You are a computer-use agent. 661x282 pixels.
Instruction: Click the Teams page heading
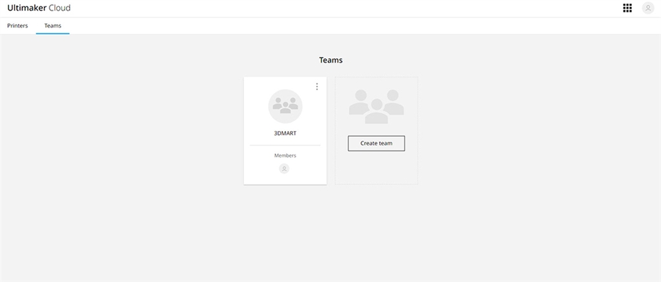330,60
